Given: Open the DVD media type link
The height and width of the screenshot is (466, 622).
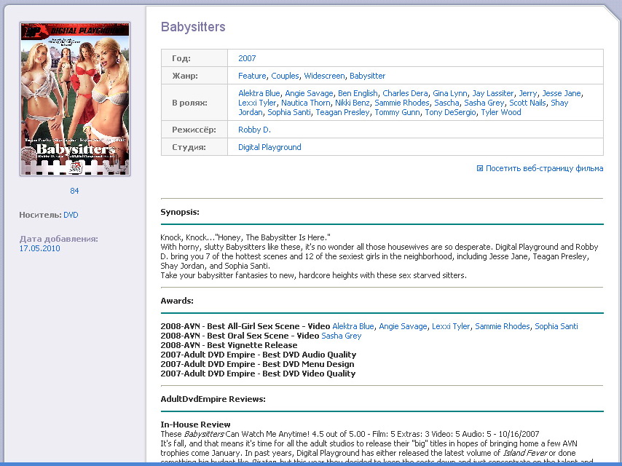Looking at the screenshot, I should pyautogui.click(x=71, y=215).
